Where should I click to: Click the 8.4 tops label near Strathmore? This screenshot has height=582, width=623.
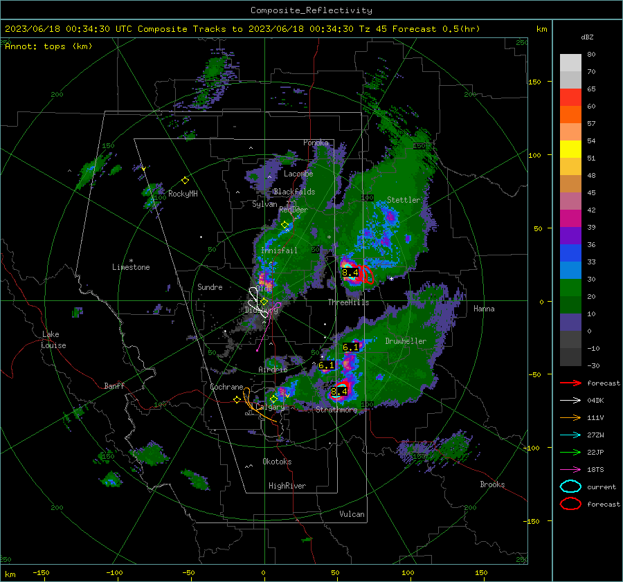pos(339,392)
